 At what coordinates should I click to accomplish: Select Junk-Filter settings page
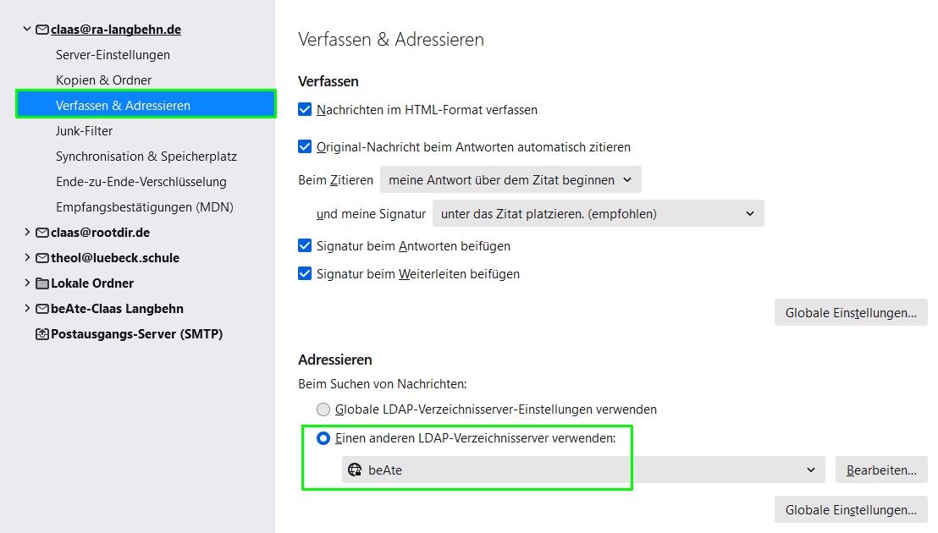(x=85, y=131)
